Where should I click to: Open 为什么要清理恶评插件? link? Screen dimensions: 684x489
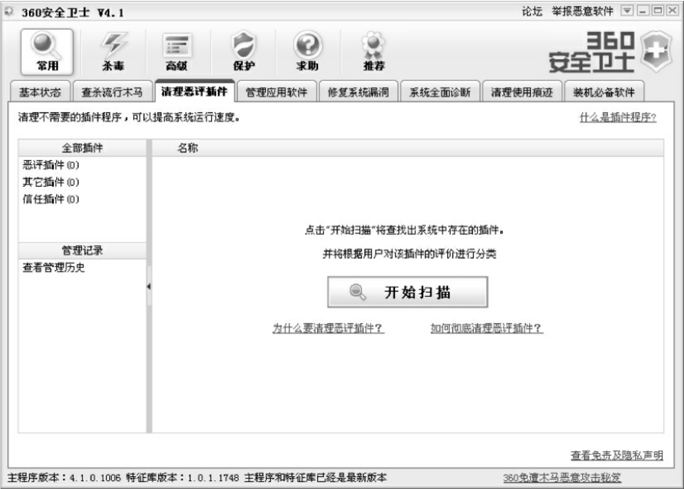[x=328, y=328]
